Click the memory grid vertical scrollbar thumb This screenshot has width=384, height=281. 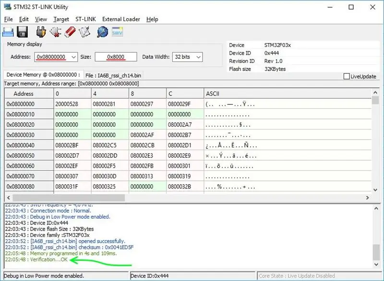point(375,100)
